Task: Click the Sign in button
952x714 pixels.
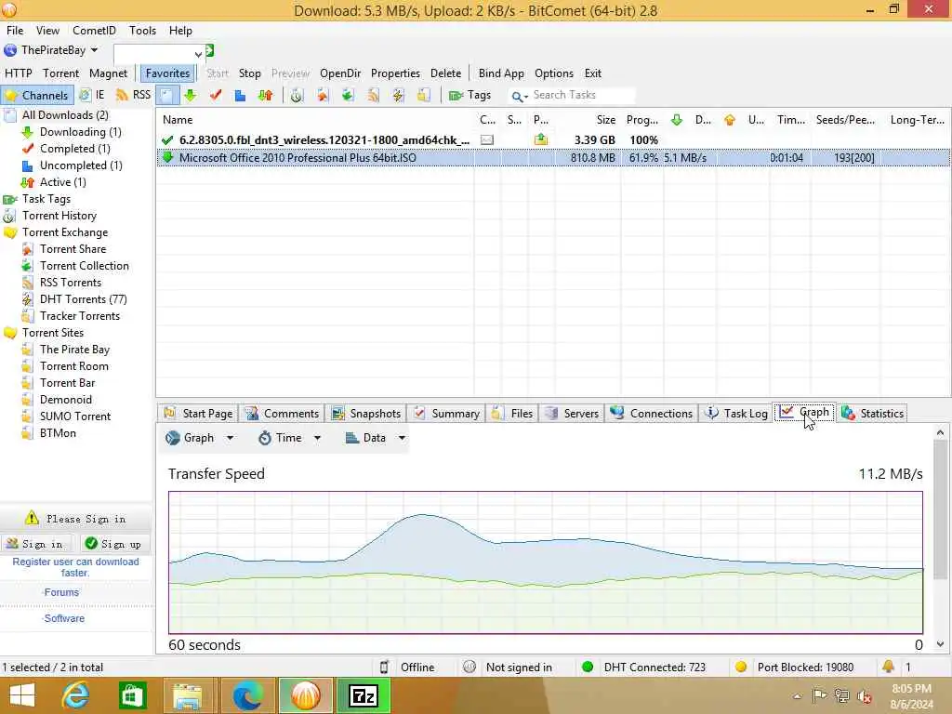Action: pyautogui.click(x=35, y=544)
